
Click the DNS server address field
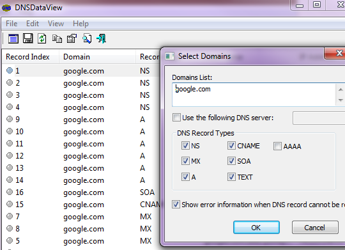point(319,118)
